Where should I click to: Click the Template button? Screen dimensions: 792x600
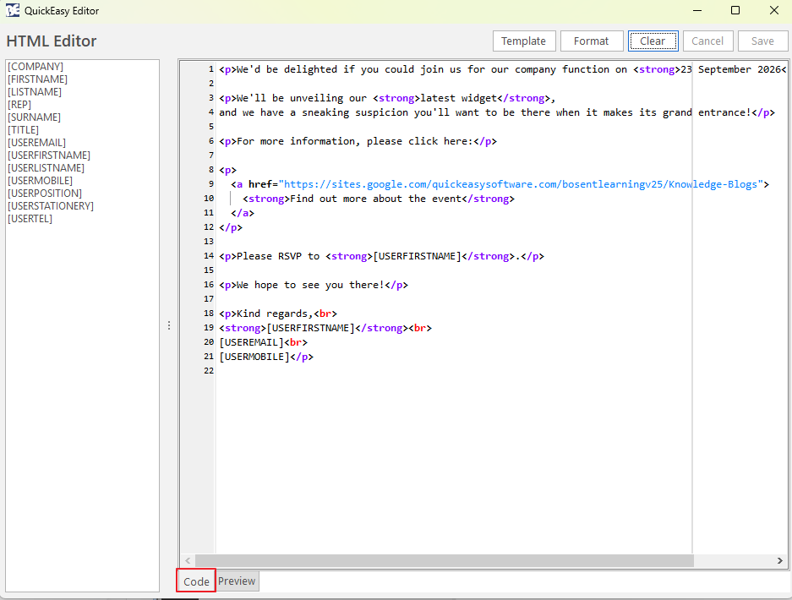pos(524,41)
